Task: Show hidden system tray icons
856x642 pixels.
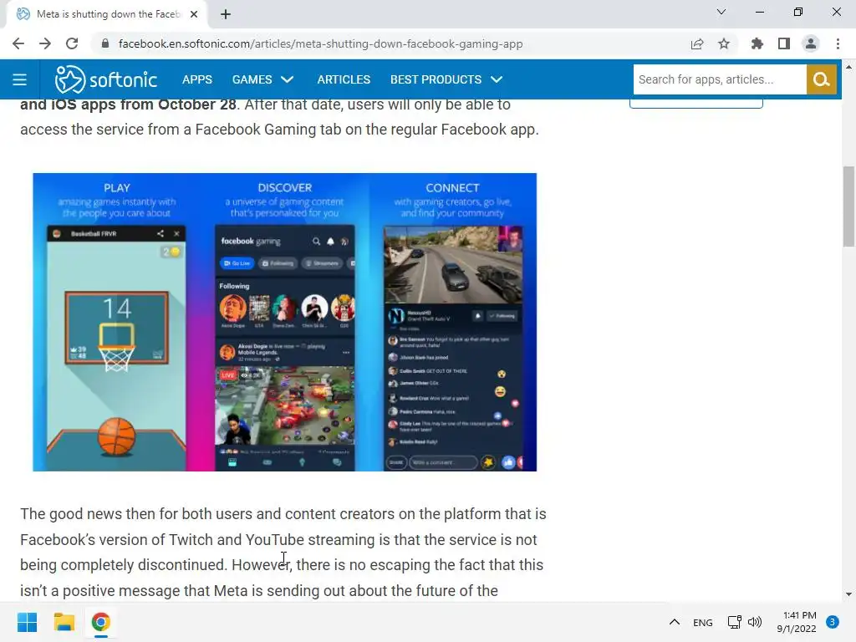Action: [675, 622]
